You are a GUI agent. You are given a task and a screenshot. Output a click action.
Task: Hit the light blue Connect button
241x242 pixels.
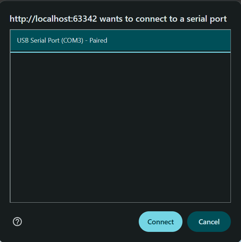click(x=160, y=221)
